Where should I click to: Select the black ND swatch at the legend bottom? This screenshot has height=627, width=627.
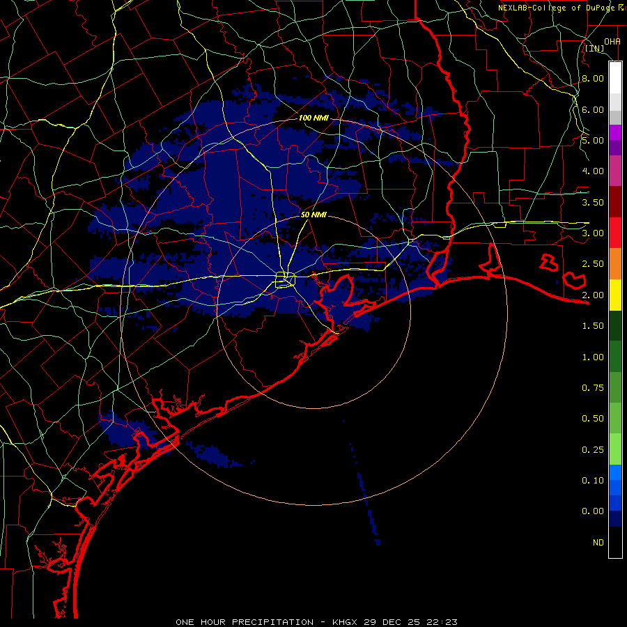(615, 542)
